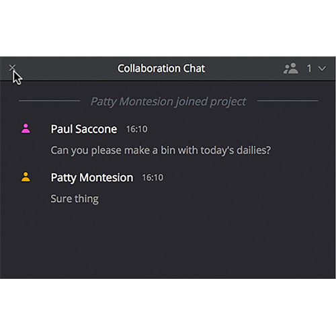336x336 pixels.
Task: Click the collaborators people icon
Action: (291, 69)
